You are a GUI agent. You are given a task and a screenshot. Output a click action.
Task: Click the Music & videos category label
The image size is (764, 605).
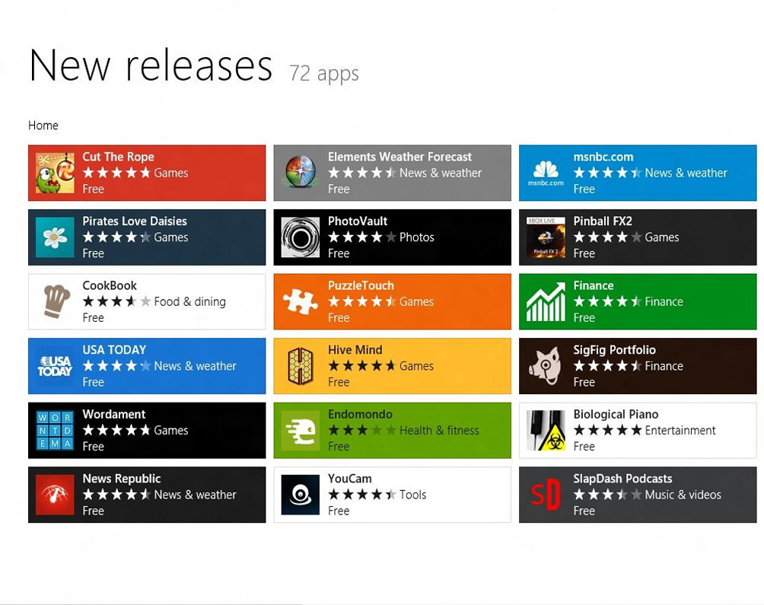pyautogui.click(x=683, y=495)
